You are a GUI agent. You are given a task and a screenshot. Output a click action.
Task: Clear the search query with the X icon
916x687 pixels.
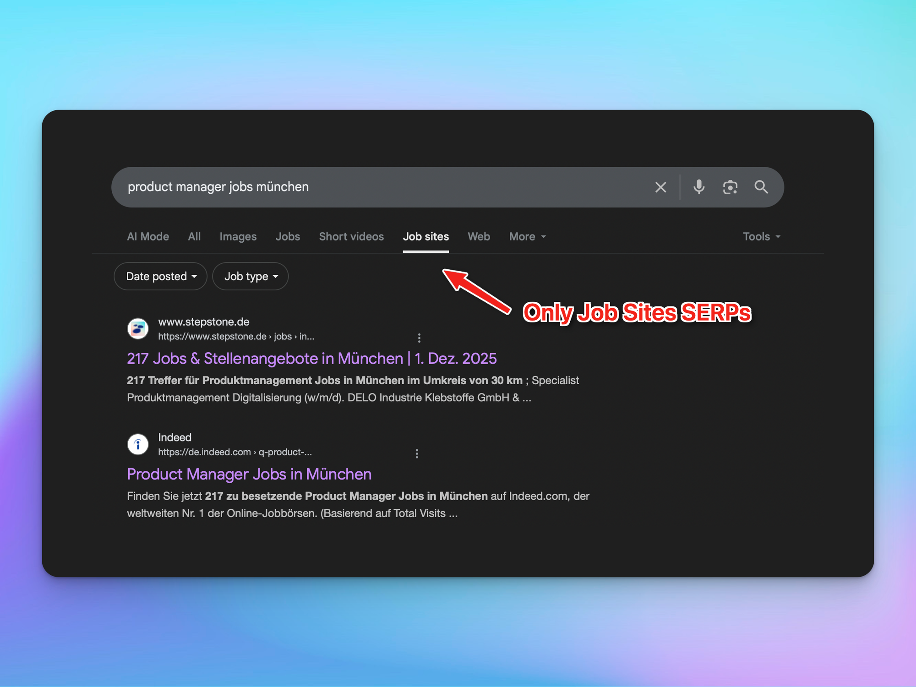coord(660,187)
